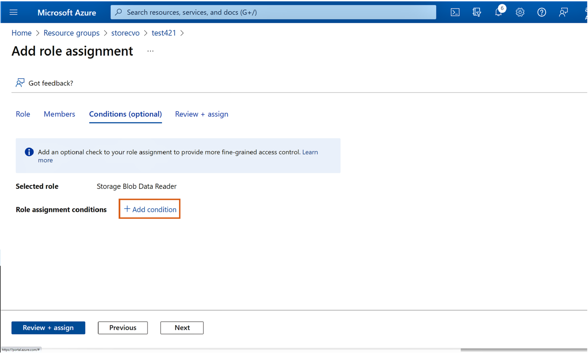Go back with the Previous button
The width and height of the screenshot is (588, 353).
123,328
